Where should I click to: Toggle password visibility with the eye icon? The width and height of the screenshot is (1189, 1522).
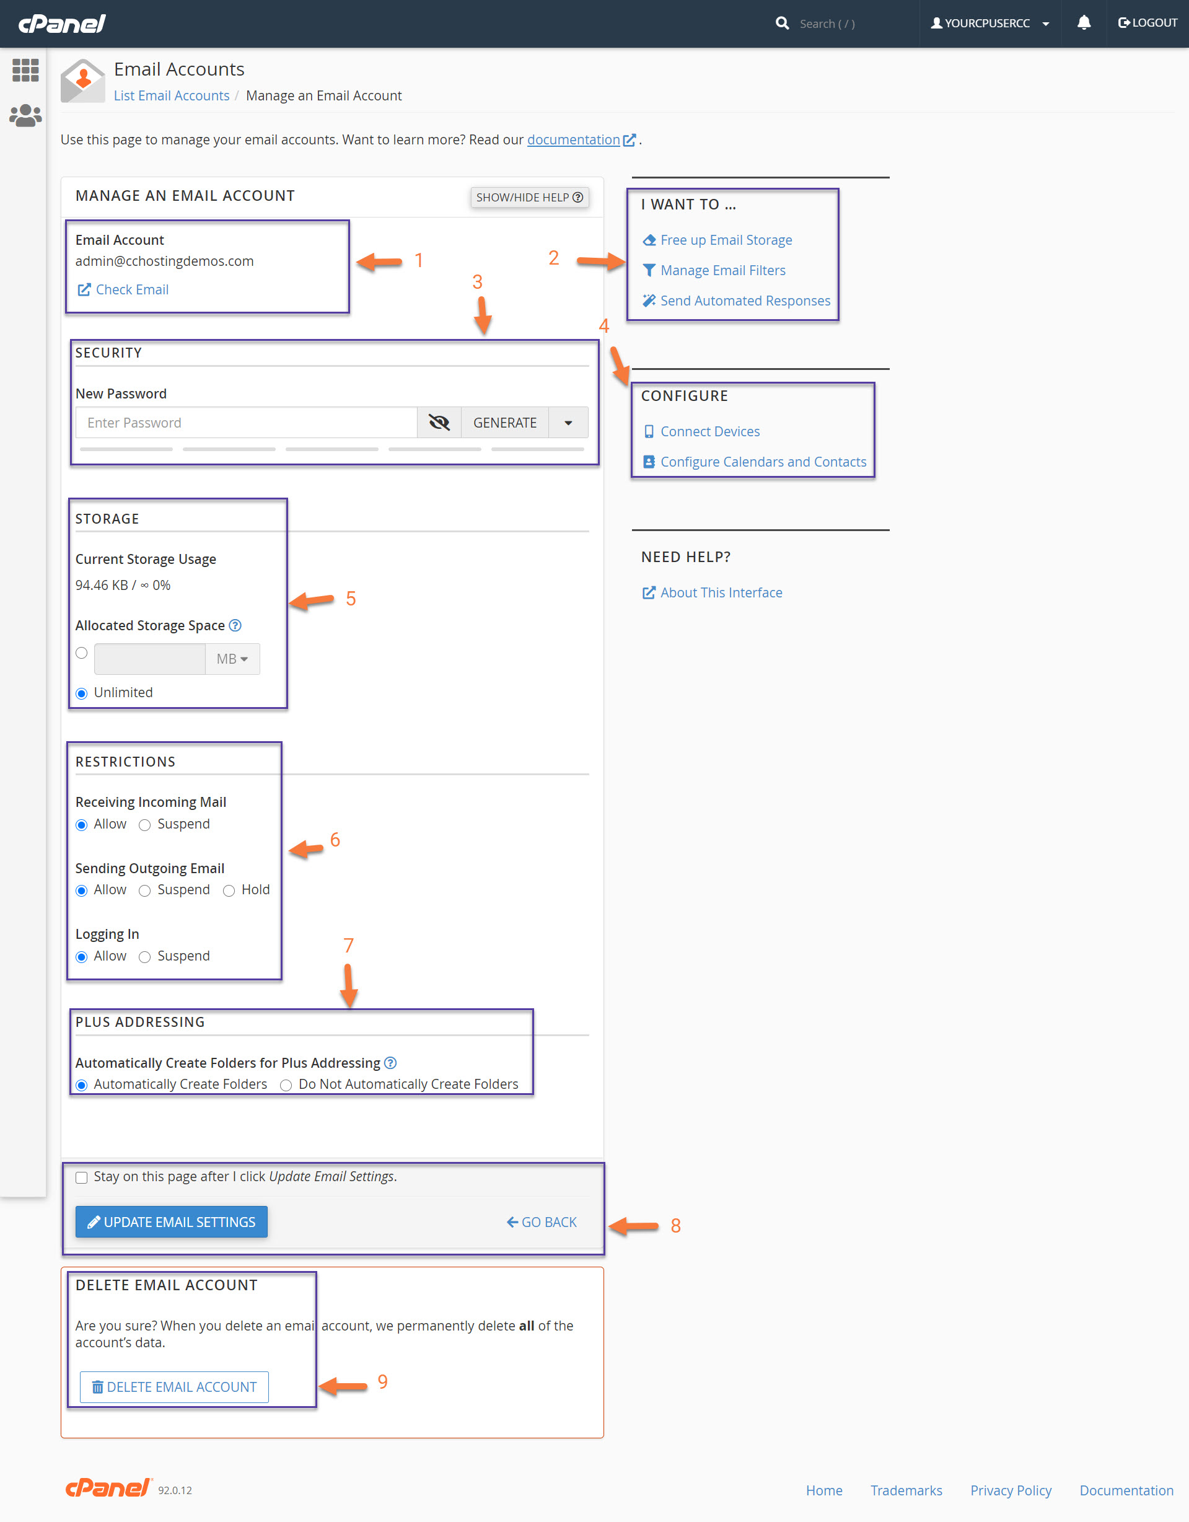point(439,422)
